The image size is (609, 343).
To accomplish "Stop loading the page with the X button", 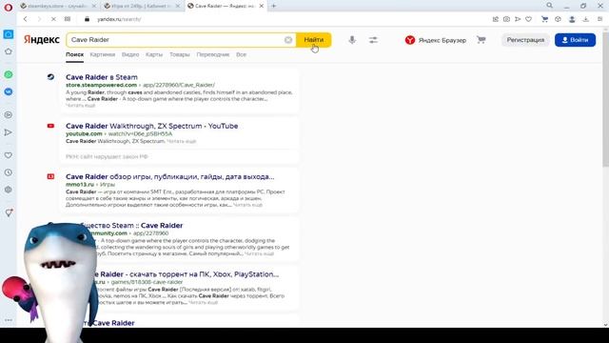I will coord(53,19).
